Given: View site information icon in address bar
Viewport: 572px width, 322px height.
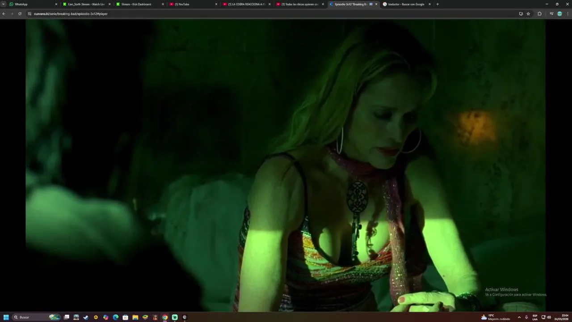Looking at the screenshot, I should [29, 14].
